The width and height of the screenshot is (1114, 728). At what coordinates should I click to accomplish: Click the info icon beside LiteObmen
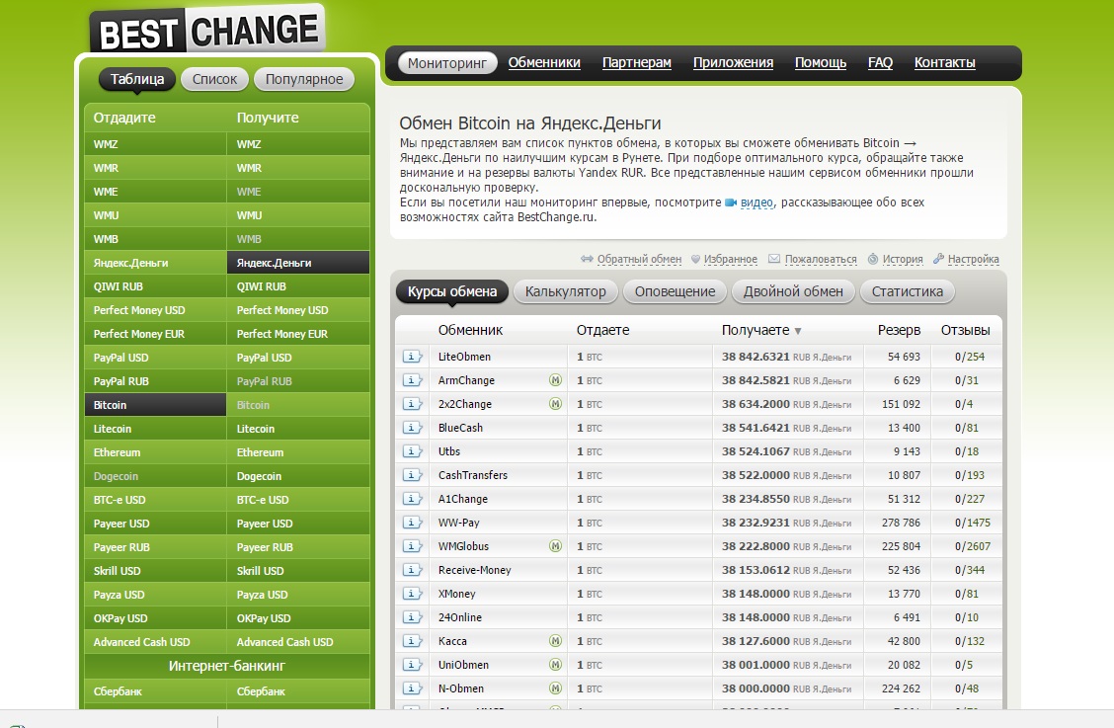pyautogui.click(x=413, y=357)
